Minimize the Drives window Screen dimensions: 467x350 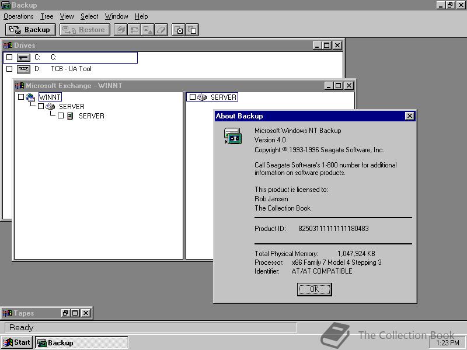click(317, 45)
